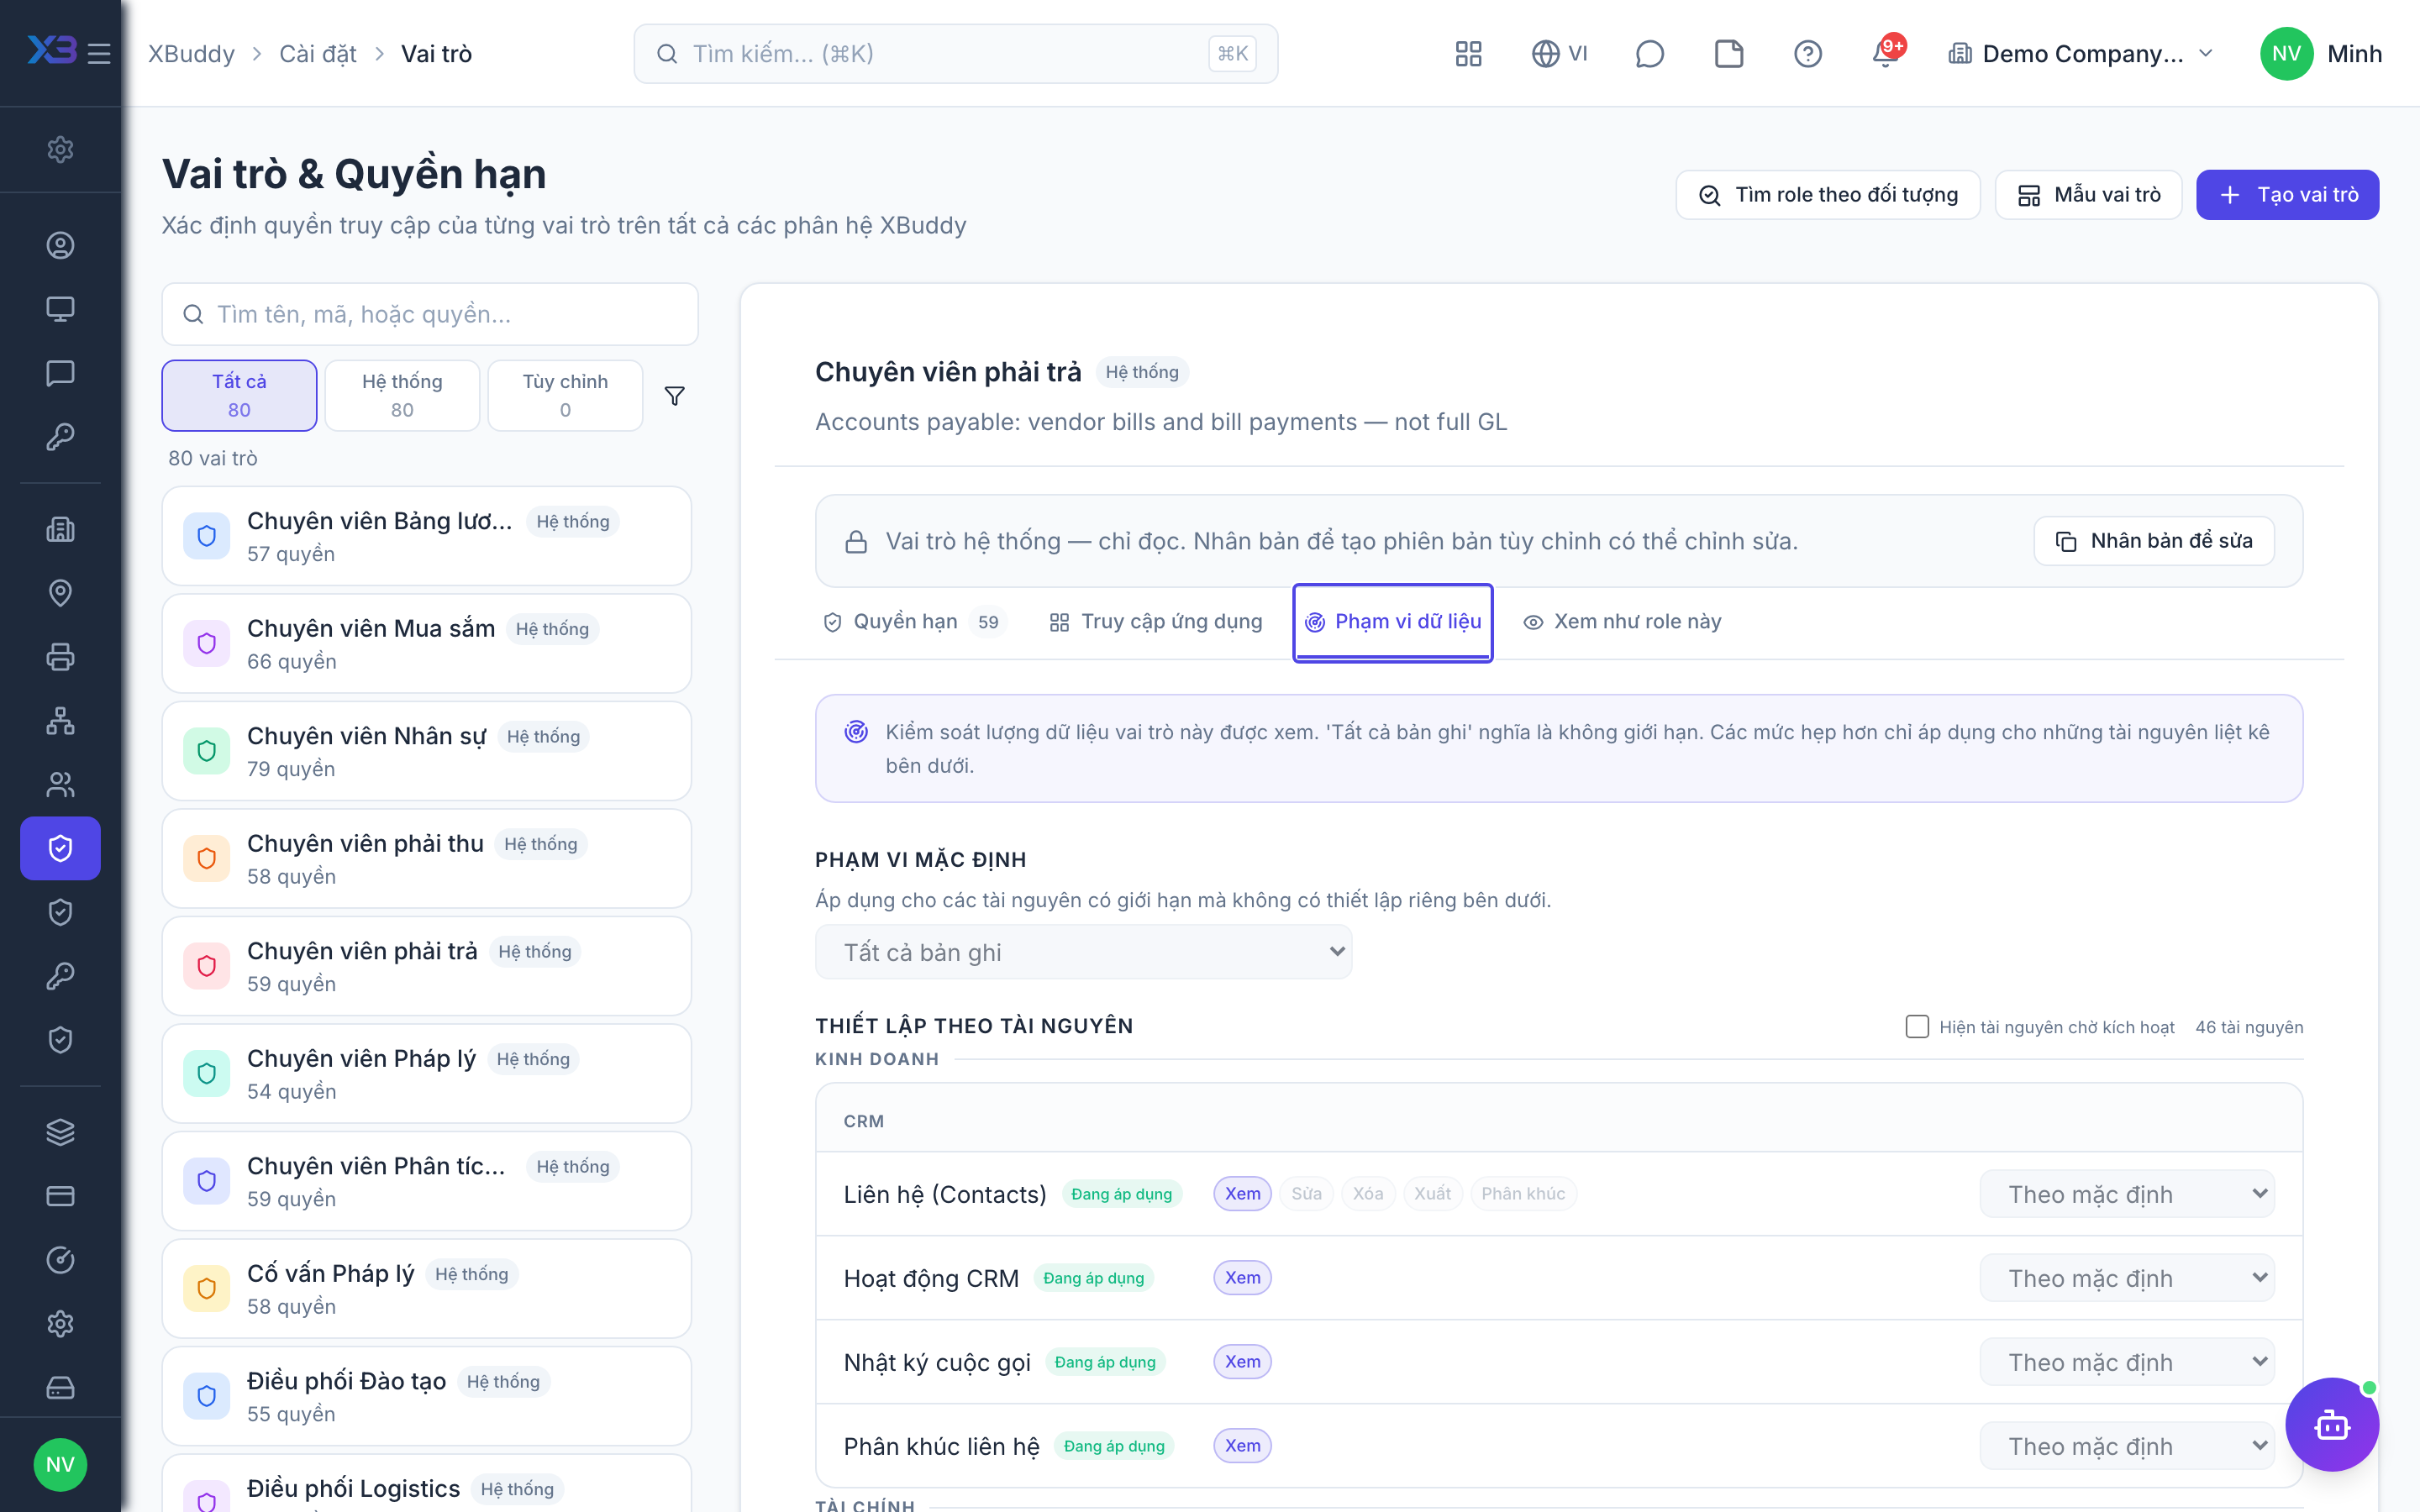Viewport: 2420px width, 1512px height.
Task: Open the 'Tất cả bản ghi' default scope dropdown
Action: (x=1083, y=952)
